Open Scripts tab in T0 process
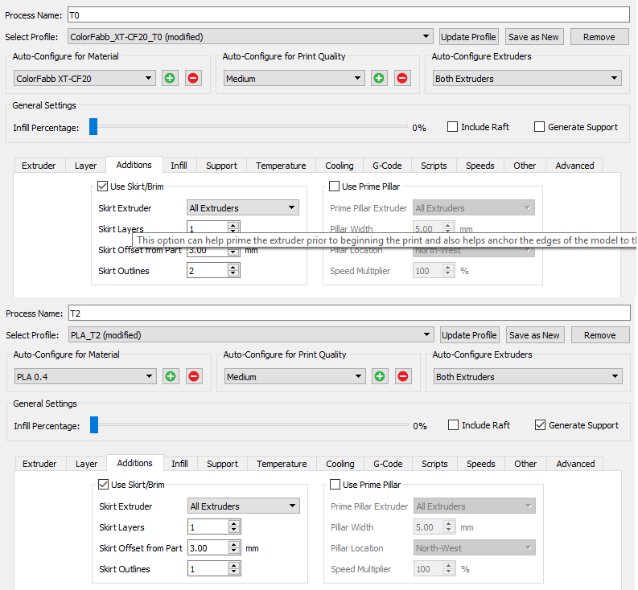The image size is (638, 590). pos(434,166)
